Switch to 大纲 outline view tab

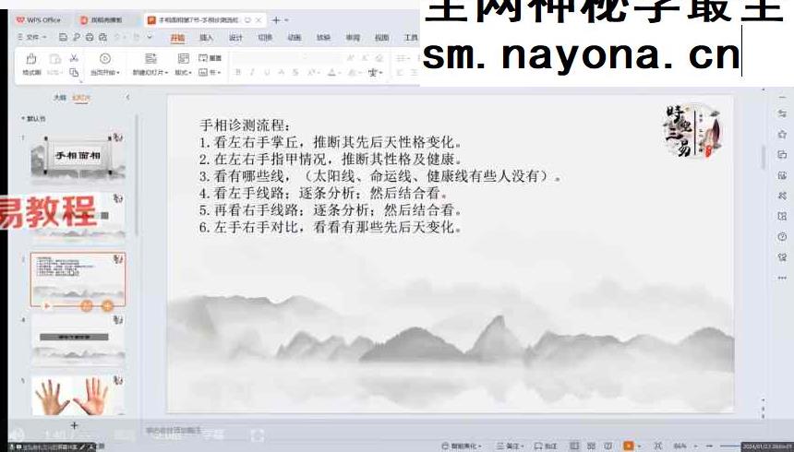(x=60, y=97)
